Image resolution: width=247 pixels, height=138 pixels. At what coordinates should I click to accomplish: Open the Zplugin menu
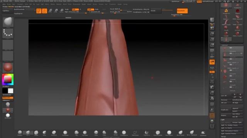click(x=120, y=4)
